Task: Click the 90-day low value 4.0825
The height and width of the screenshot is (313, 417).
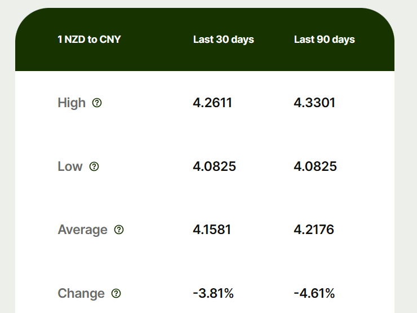Action: pyautogui.click(x=315, y=166)
